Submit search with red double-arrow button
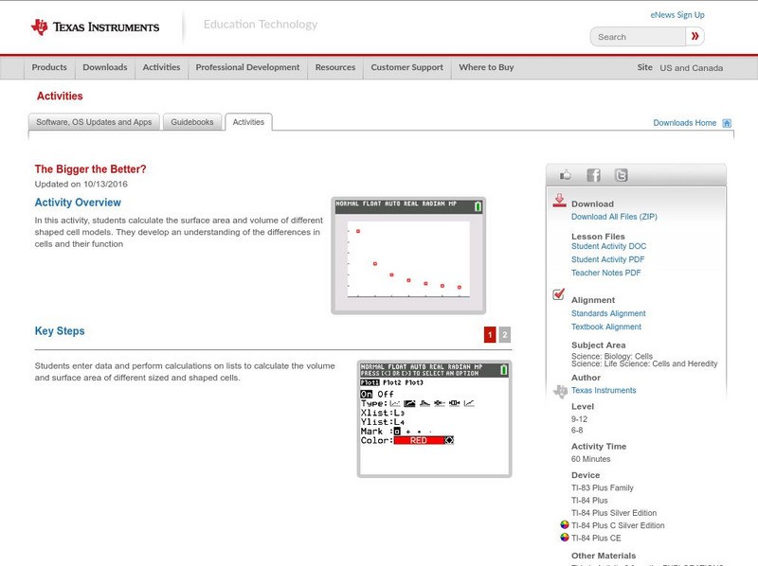The image size is (758, 566). coord(695,37)
